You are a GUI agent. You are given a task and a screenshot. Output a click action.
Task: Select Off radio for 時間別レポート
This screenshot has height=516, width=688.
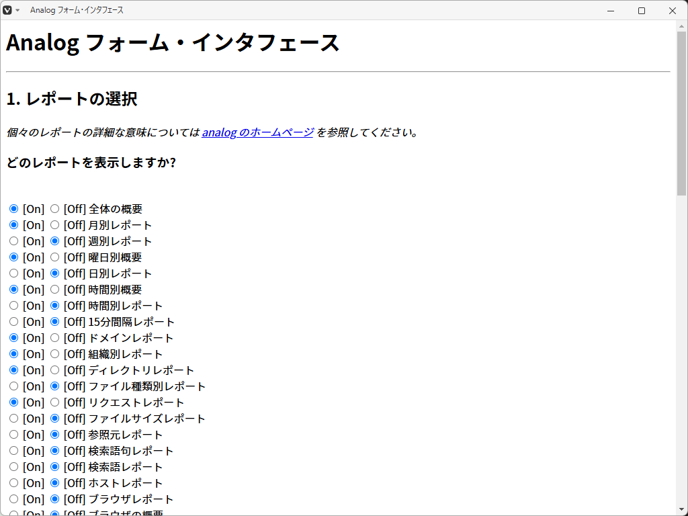pyautogui.click(x=54, y=306)
